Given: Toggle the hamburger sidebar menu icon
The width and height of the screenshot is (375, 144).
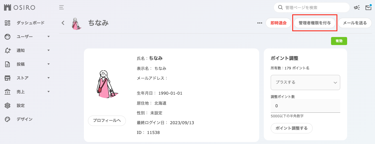Looking at the screenshot, I should (x=61, y=7).
